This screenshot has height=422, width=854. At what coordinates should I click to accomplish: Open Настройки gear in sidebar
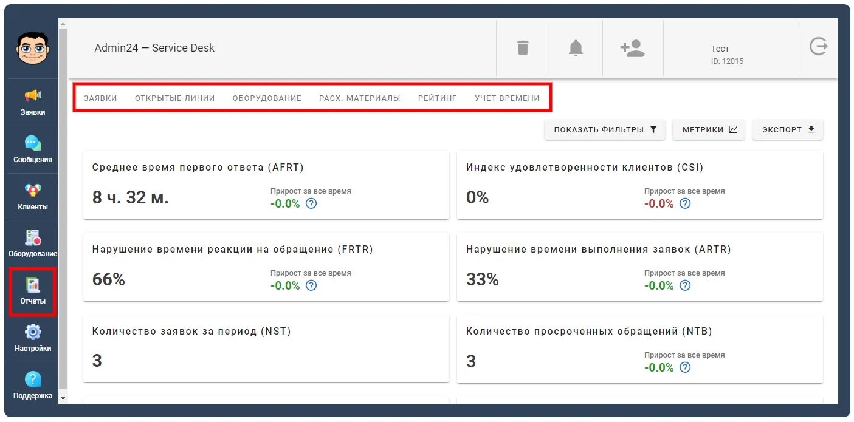tap(33, 338)
